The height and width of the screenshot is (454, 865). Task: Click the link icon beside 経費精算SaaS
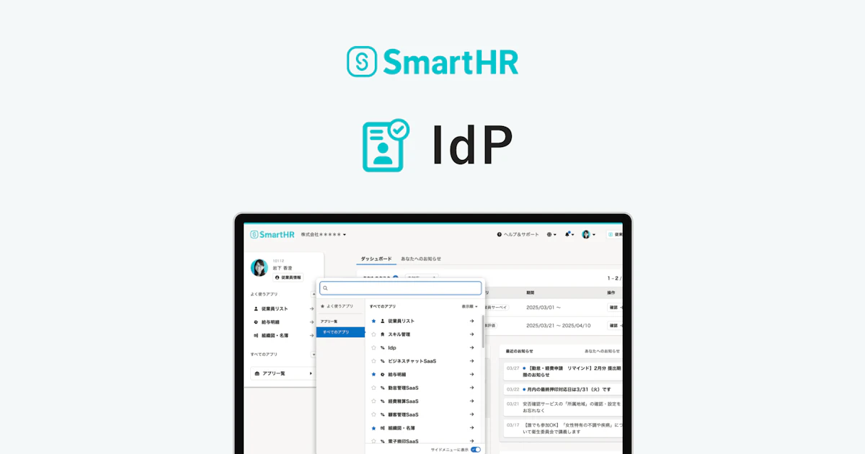383,401
